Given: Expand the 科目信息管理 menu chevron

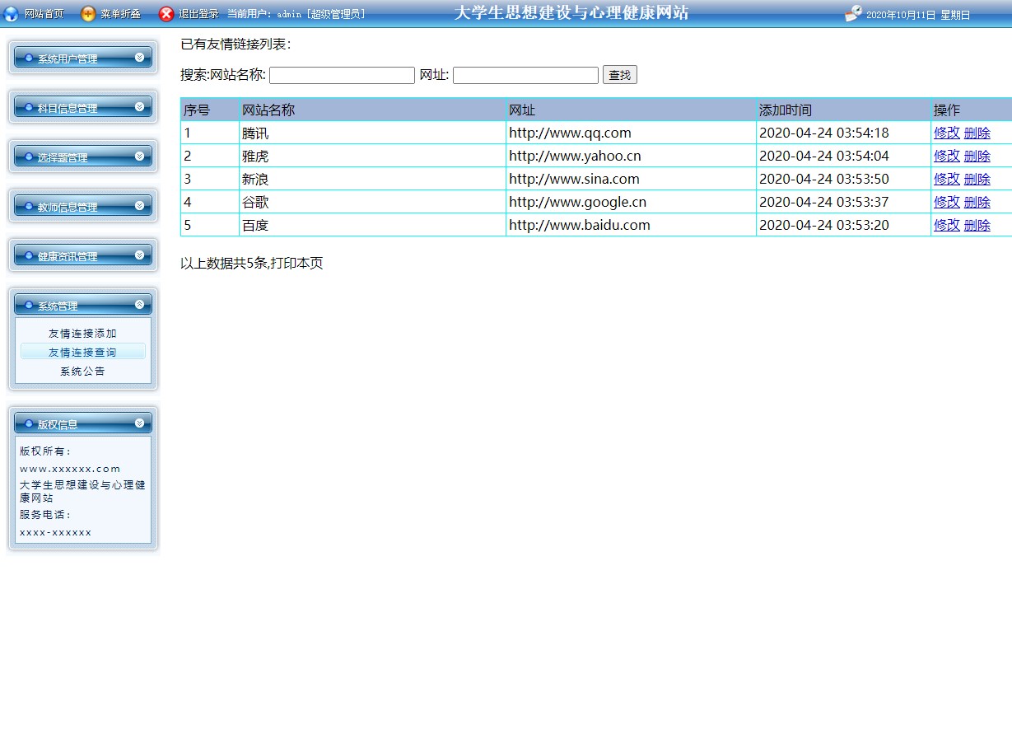Looking at the screenshot, I should click(139, 107).
